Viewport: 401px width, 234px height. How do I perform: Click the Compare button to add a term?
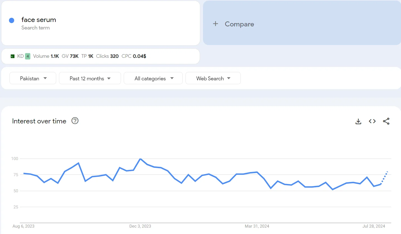pyautogui.click(x=239, y=24)
